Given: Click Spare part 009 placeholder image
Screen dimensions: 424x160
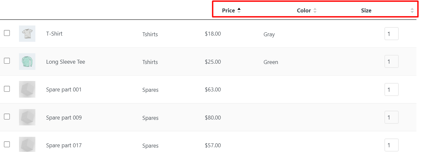Looking at the screenshot, I should [27, 117].
